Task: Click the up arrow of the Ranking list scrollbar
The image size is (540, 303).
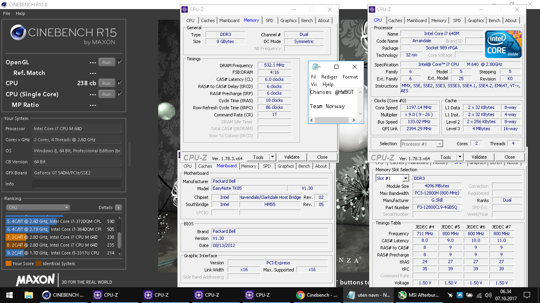Action: (x=120, y=218)
